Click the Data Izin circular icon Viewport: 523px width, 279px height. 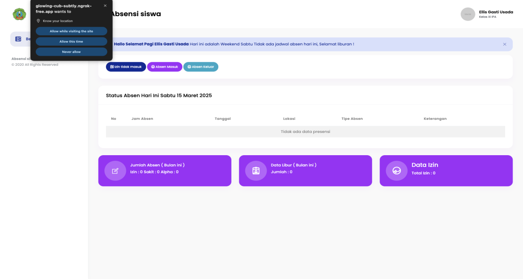tap(397, 171)
